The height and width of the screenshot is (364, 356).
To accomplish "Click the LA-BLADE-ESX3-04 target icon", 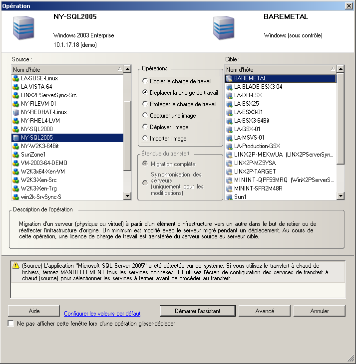I will click(x=229, y=87).
